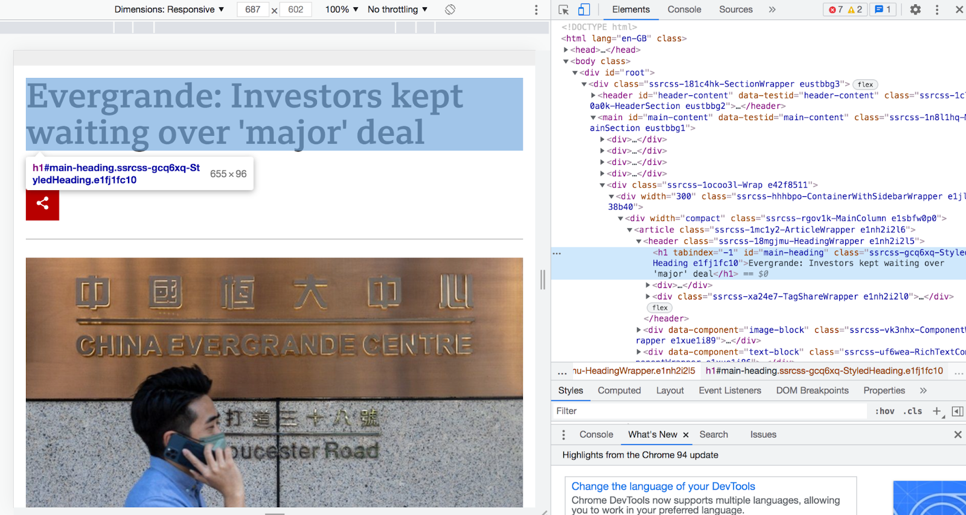The height and width of the screenshot is (515, 966).
Task: Click the viewport width field 687
Action: point(253,10)
